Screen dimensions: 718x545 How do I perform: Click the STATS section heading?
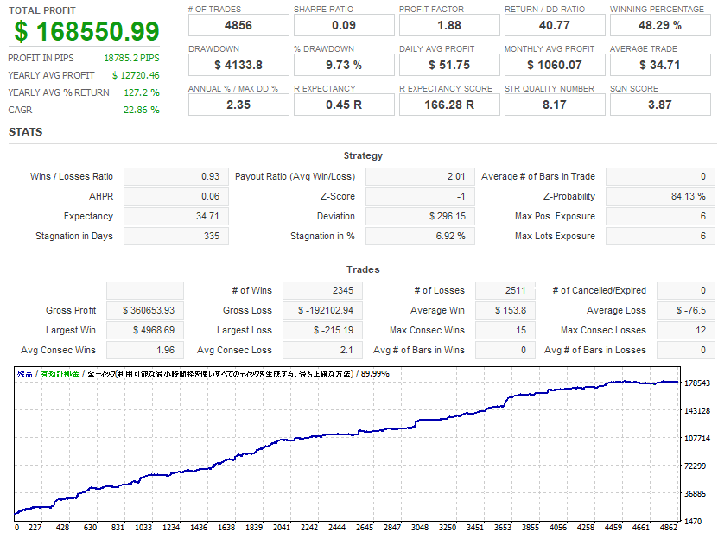(26, 132)
